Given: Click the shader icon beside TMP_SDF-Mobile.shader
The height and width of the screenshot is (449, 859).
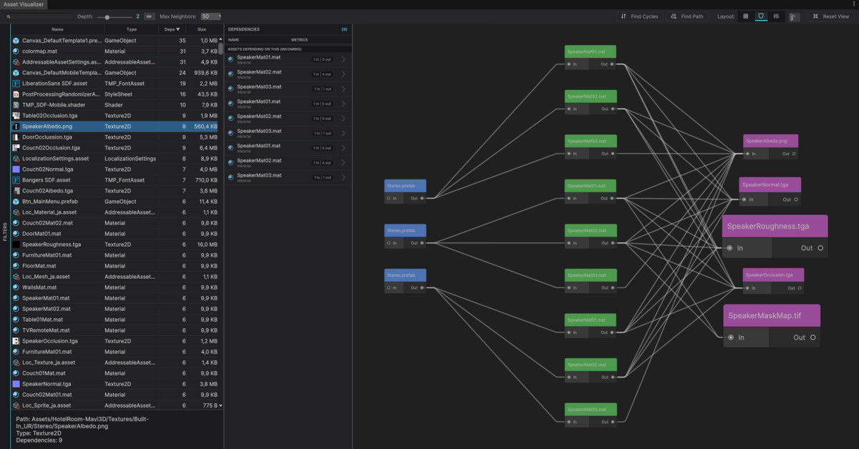Looking at the screenshot, I should [16, 105].
